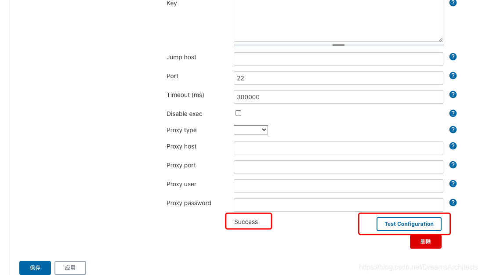Image resolution: width=482 pixels, height=275 pixels.
Task: Show help for Proxy password
Action: point(453,203)
